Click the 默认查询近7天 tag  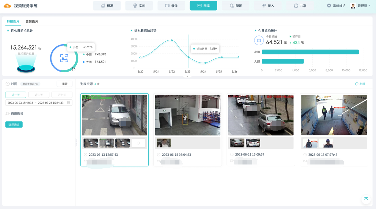[x=30, y=84]
